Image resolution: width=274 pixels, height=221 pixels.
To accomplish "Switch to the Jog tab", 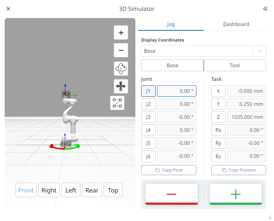I will click(171, 24).
